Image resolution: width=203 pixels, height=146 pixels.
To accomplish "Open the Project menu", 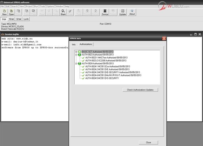I will [x=29, y=7].
